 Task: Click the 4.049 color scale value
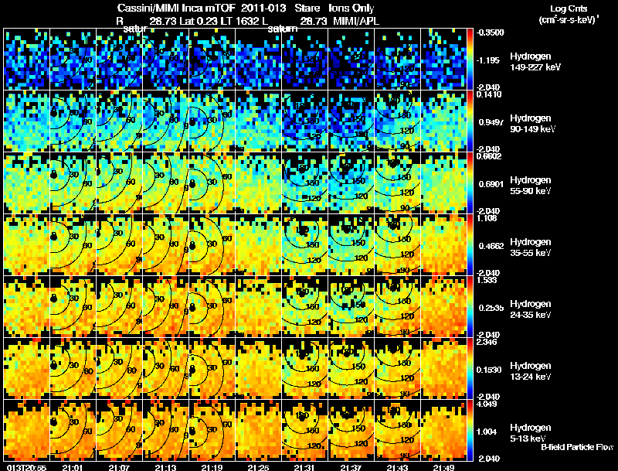pyautogui.click(x=487, y=404)
